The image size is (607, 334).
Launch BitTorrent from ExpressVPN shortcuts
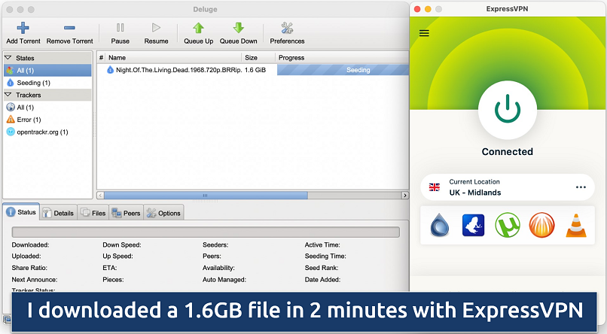click(541, 225)
